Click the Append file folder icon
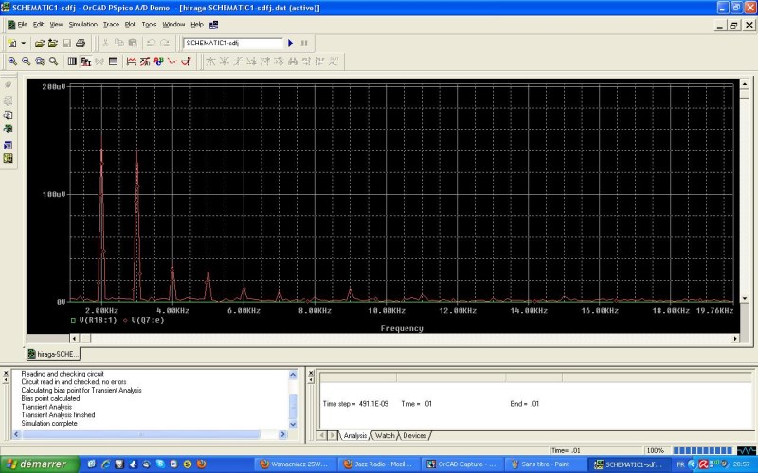The height and width of the screenshot is (473, 758). click(53, 43)
